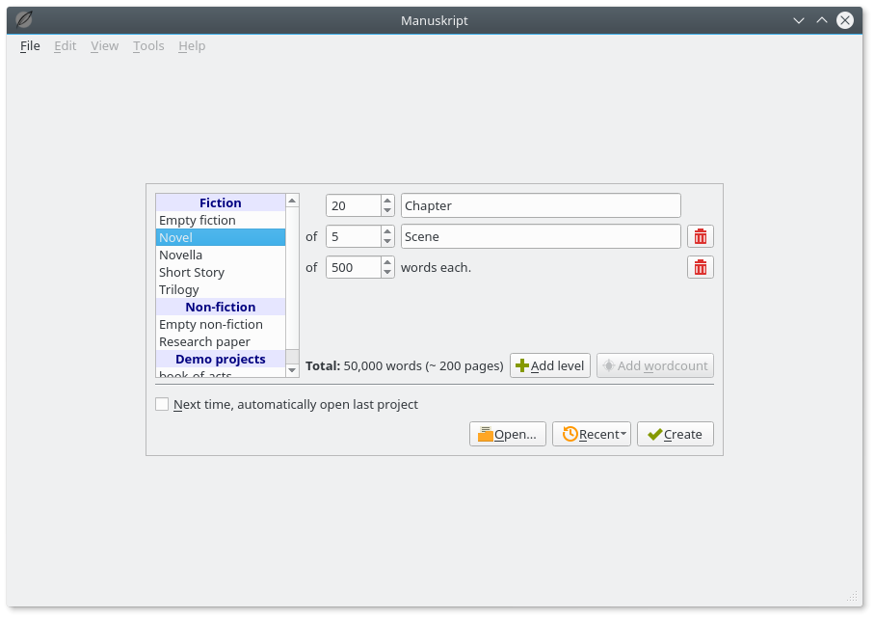
Task: Click the Manuskript feather icon in title bar
Action: [24, 19]
